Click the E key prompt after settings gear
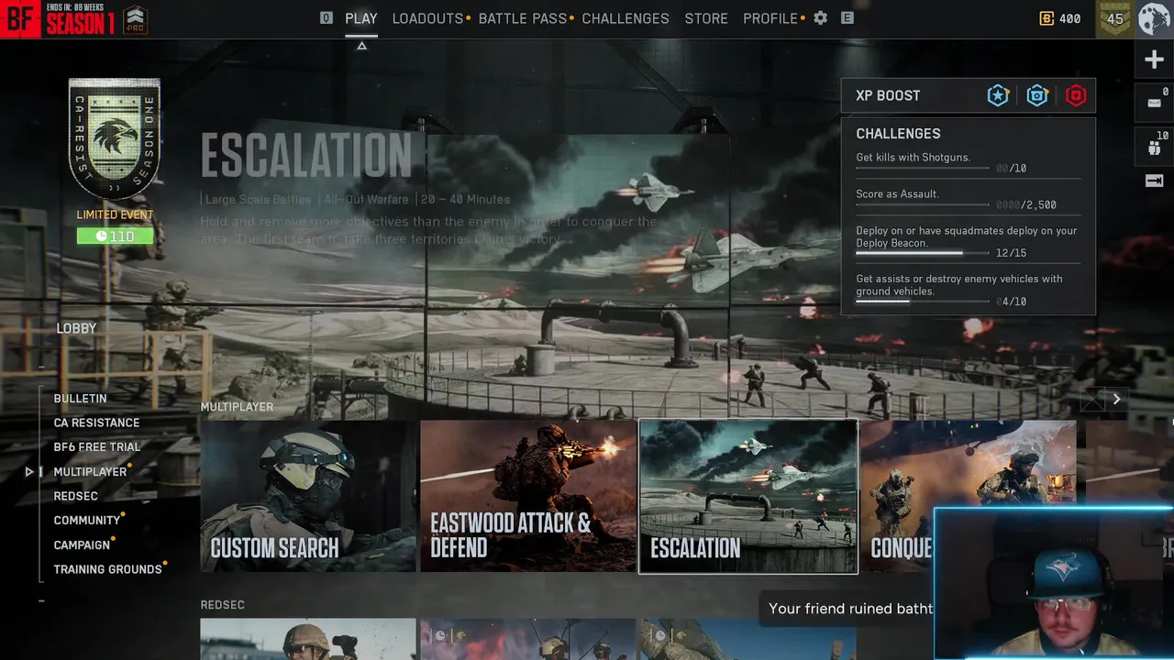1174x660 pixels. 847,18
